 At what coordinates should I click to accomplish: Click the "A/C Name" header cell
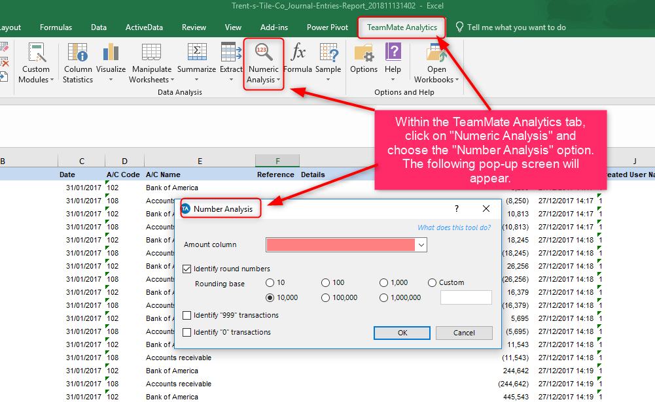pyautogui.click(x=163, y=175)
